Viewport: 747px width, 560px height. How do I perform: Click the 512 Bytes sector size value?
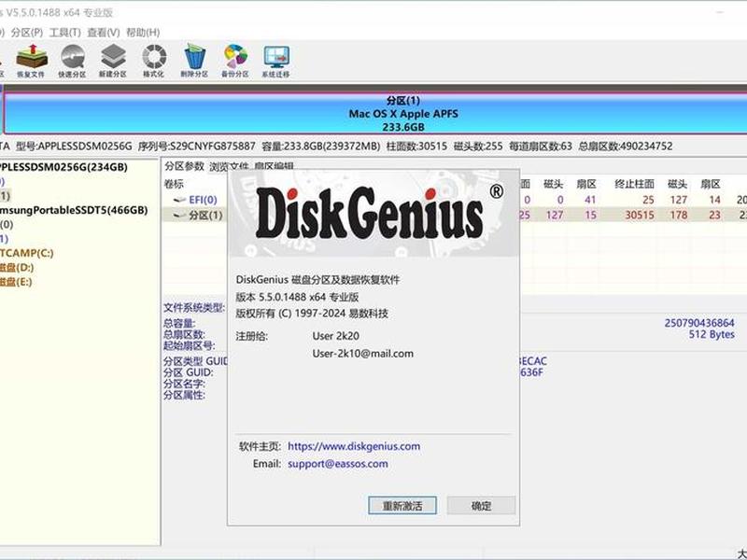[712, 334]
